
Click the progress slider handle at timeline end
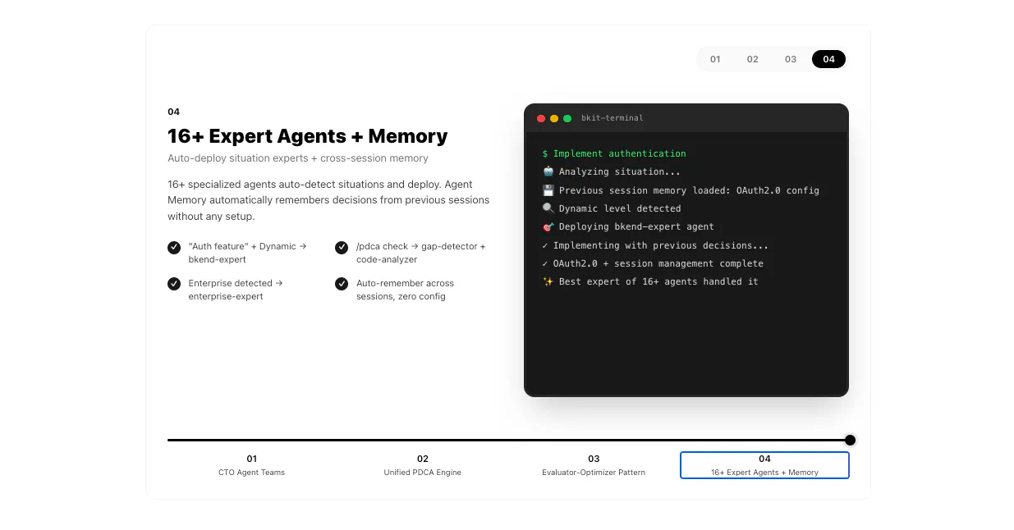[x=850, y=440]
